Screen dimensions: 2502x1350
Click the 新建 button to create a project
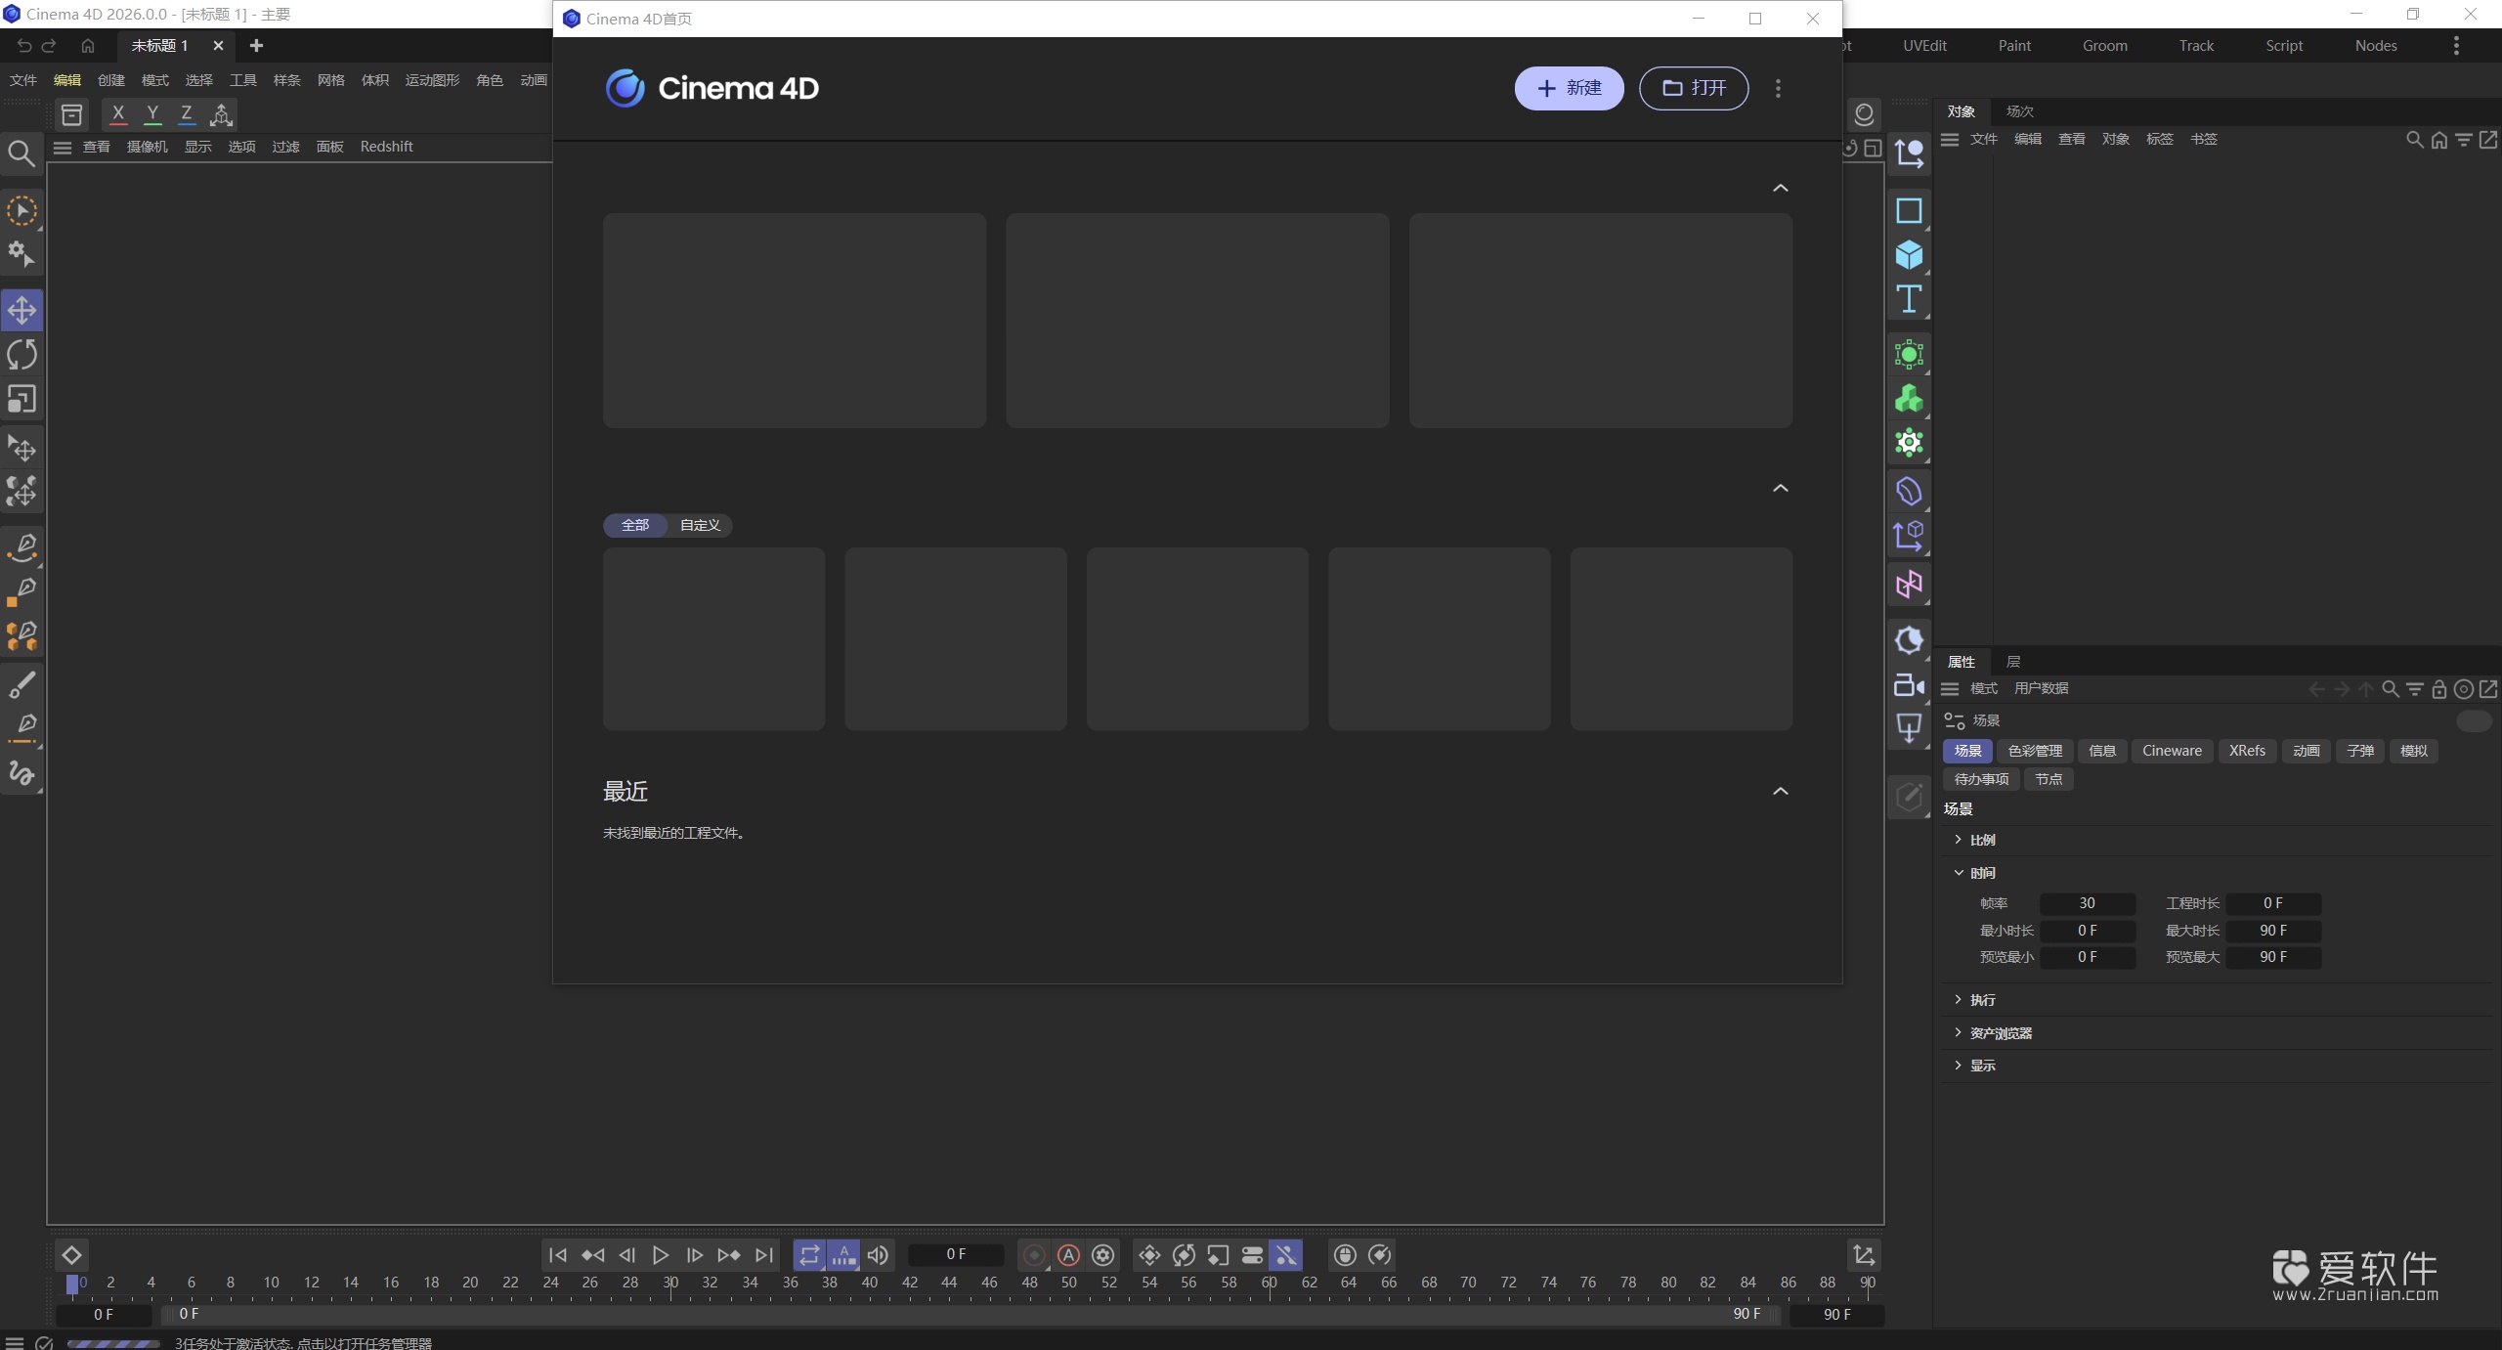click(x=1568, y=88)
